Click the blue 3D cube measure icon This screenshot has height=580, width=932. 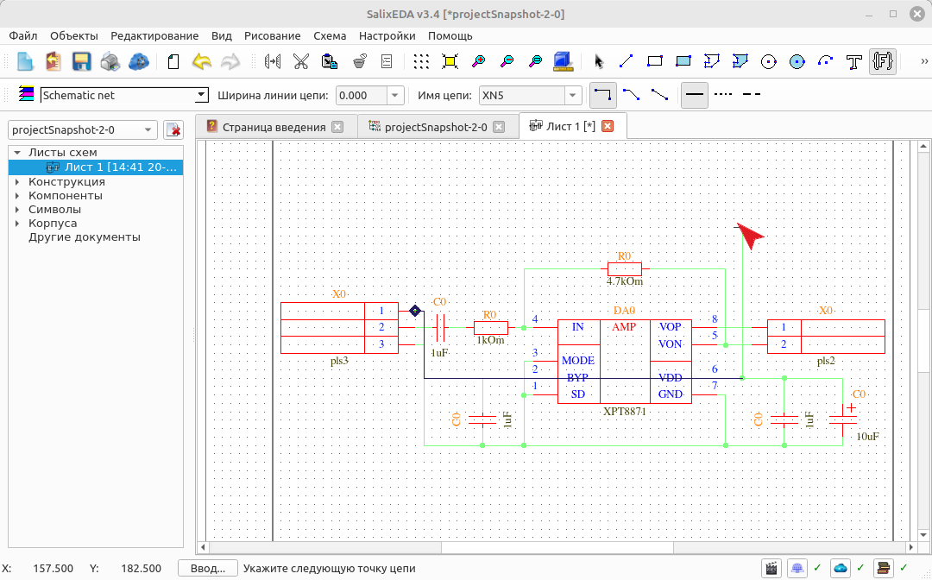coord(563,61)
